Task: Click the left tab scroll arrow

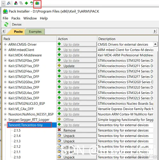Action: [x=4, y=31]
